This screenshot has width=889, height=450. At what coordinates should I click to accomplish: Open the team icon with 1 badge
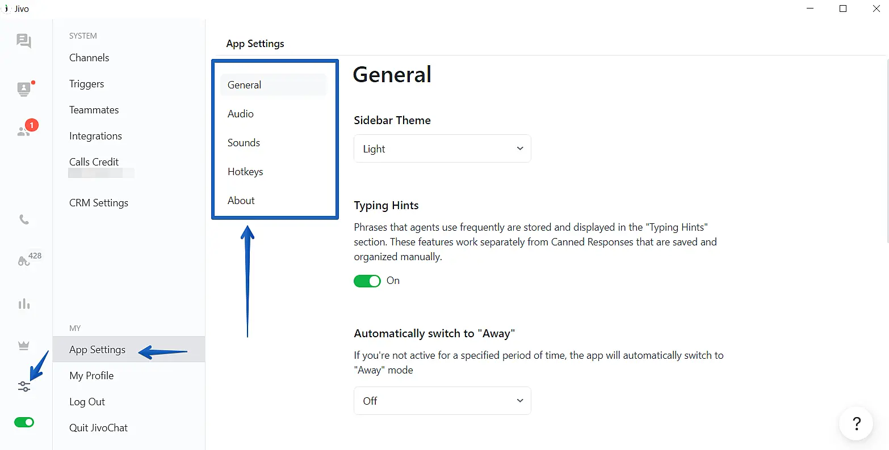[x=24, y=131]
